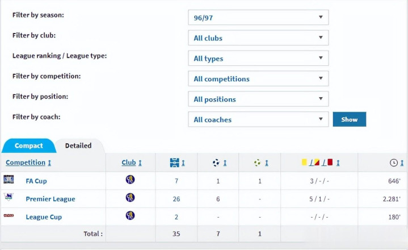Open the All types league dropdown
The height and width of the screenshot is (250, 408).
[x=258, y=59]
